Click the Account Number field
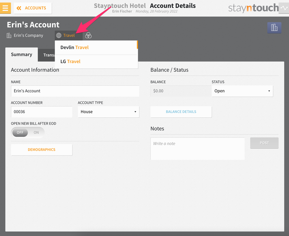Screen dimensions: 289x236 [x=42, y=112]
